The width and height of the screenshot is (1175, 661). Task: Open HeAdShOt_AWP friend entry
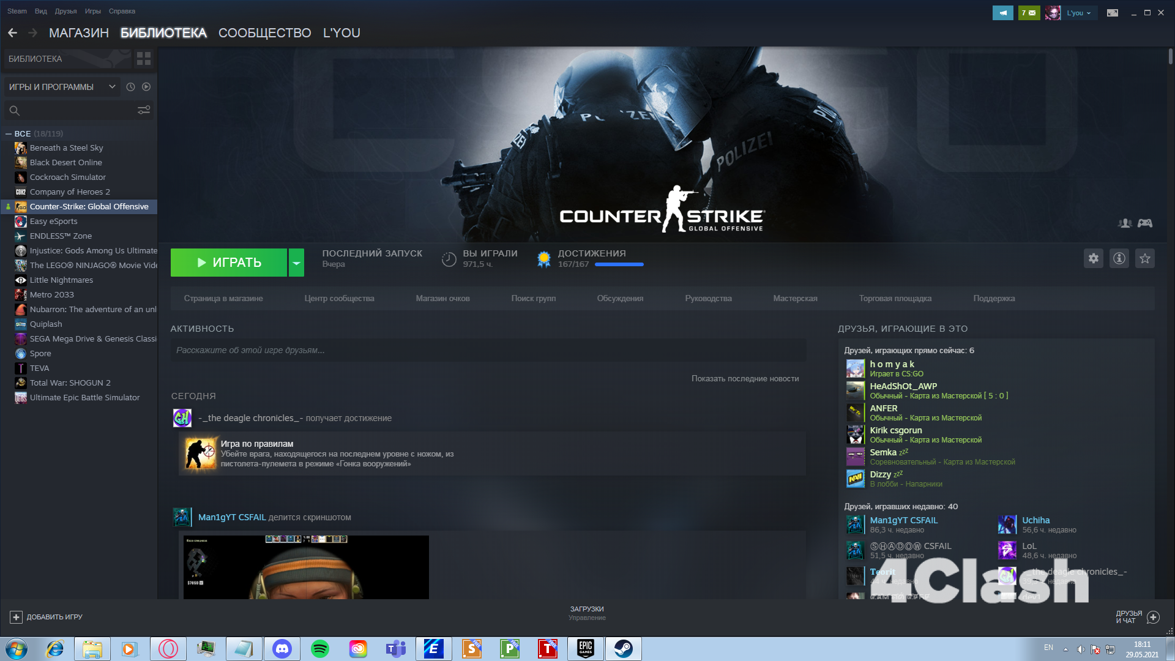tap(927, 391)
